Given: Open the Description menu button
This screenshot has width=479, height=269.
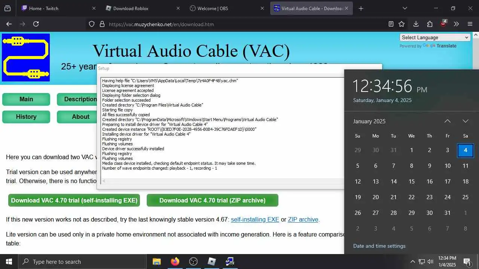Looking at the screenshot, I should pos(77,99).
